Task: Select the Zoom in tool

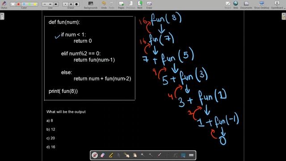Action: tap(143, 155)
